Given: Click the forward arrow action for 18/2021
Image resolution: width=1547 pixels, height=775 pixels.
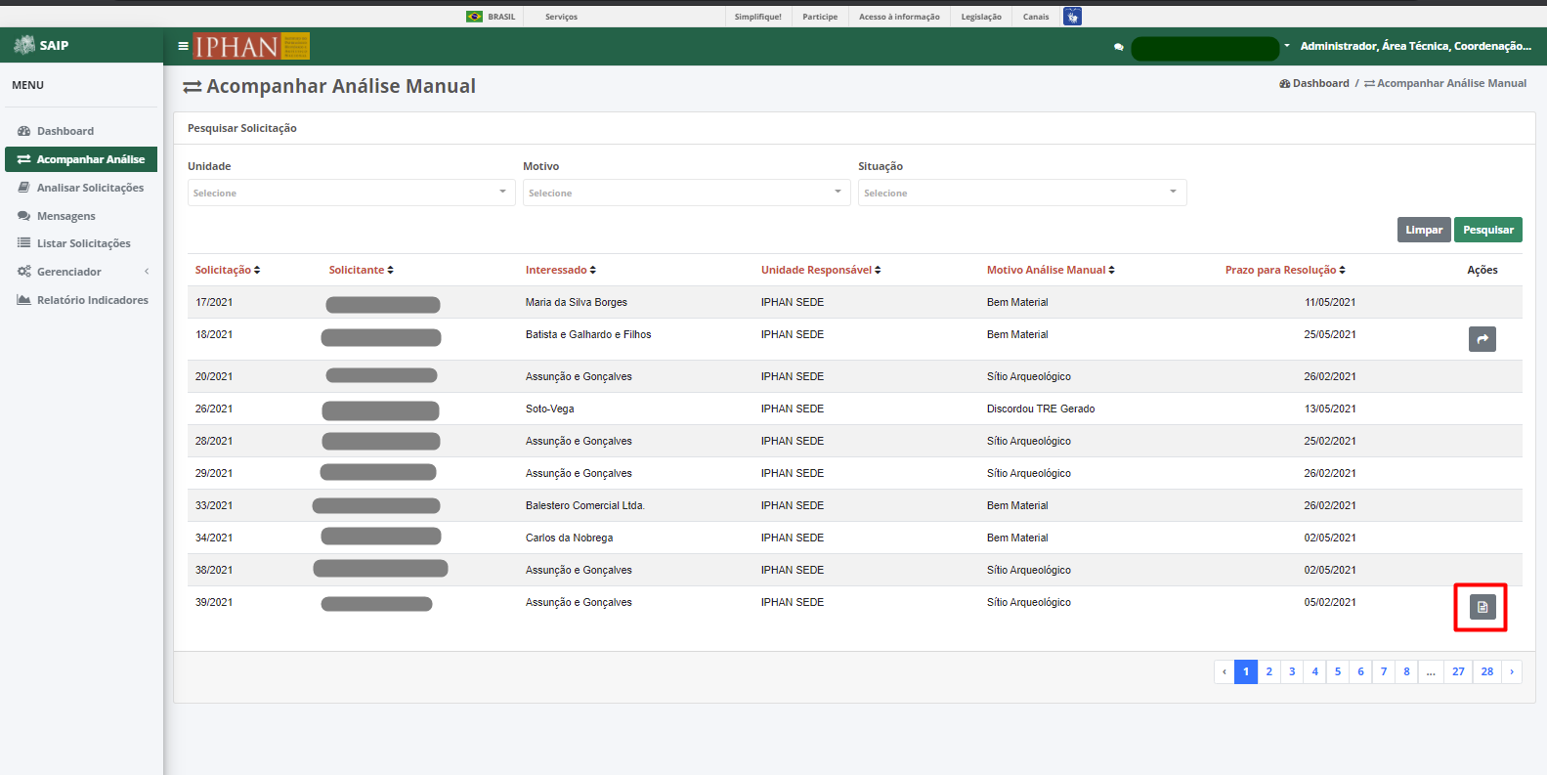Looking at the screenshot, I should (1483, 339).
